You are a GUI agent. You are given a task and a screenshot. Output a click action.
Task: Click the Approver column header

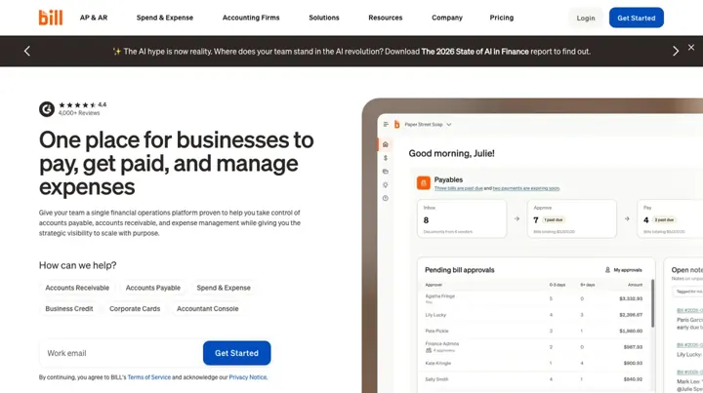434,285
